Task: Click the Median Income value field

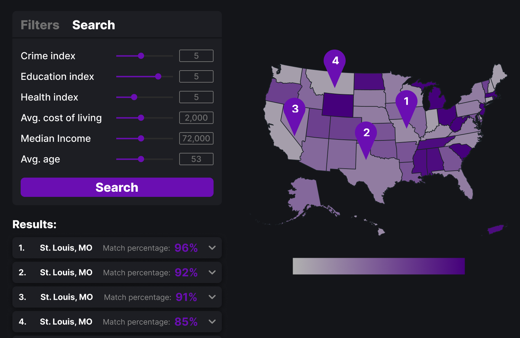Action: click(196, 138)
